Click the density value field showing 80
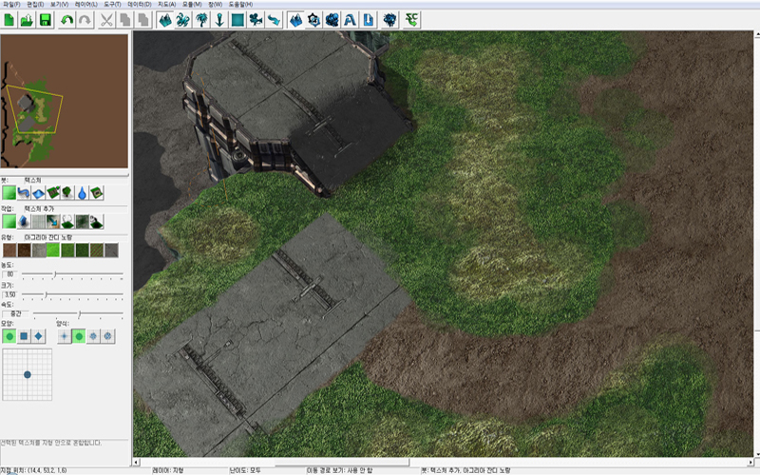Image resolution: width=760 pixels, height=475 pixels. 9,275
